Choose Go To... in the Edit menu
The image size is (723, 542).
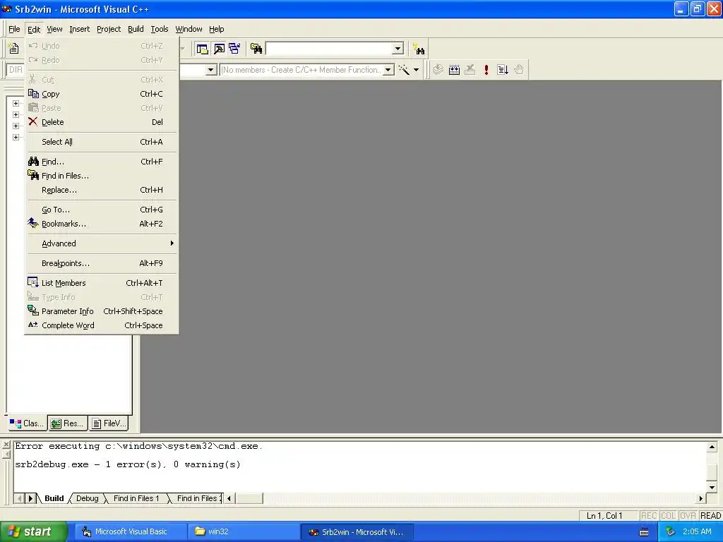102,210
